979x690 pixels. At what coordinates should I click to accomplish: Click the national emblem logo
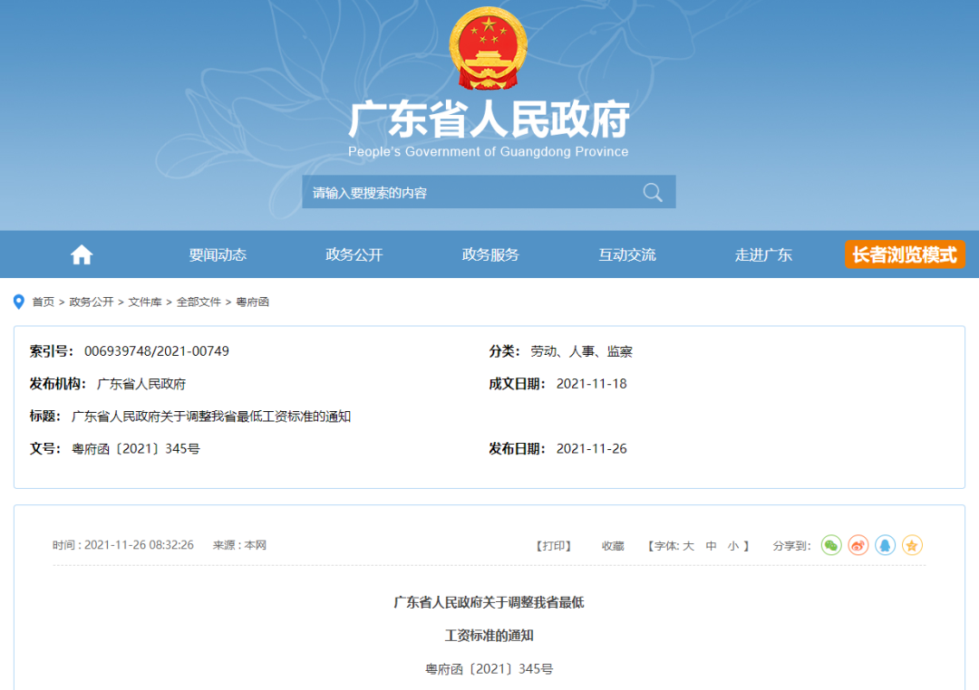pyautogui.click(x=489, y=48)
